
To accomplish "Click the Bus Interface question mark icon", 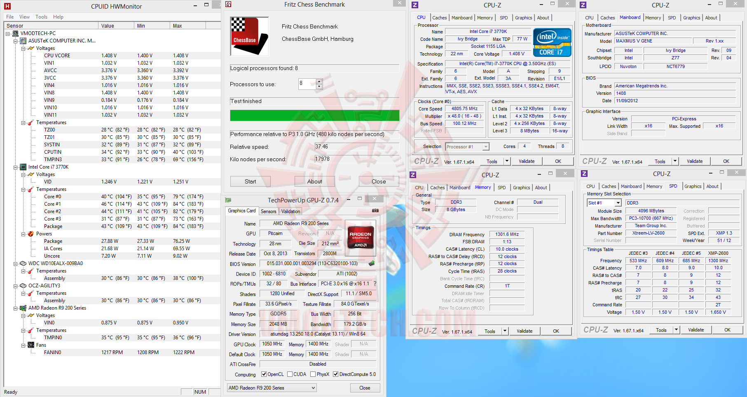I will [x=375, y=284].
